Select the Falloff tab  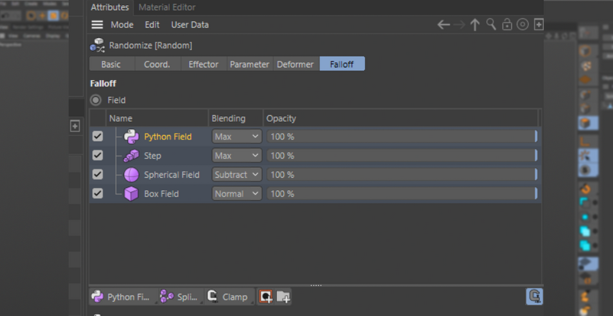(x=342, y=64)
